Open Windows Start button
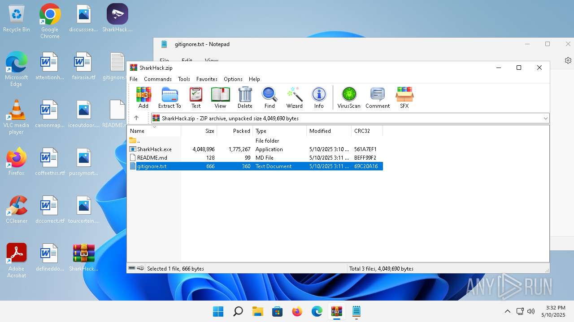The height and width of the screenshot is (322, 574). tap(218, 311)
